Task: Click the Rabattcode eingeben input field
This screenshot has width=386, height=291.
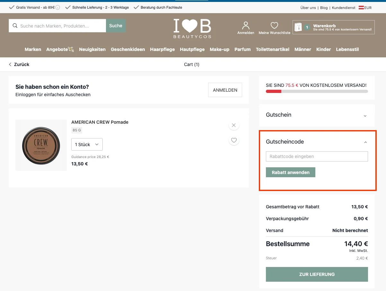Action: click(317, 156)
